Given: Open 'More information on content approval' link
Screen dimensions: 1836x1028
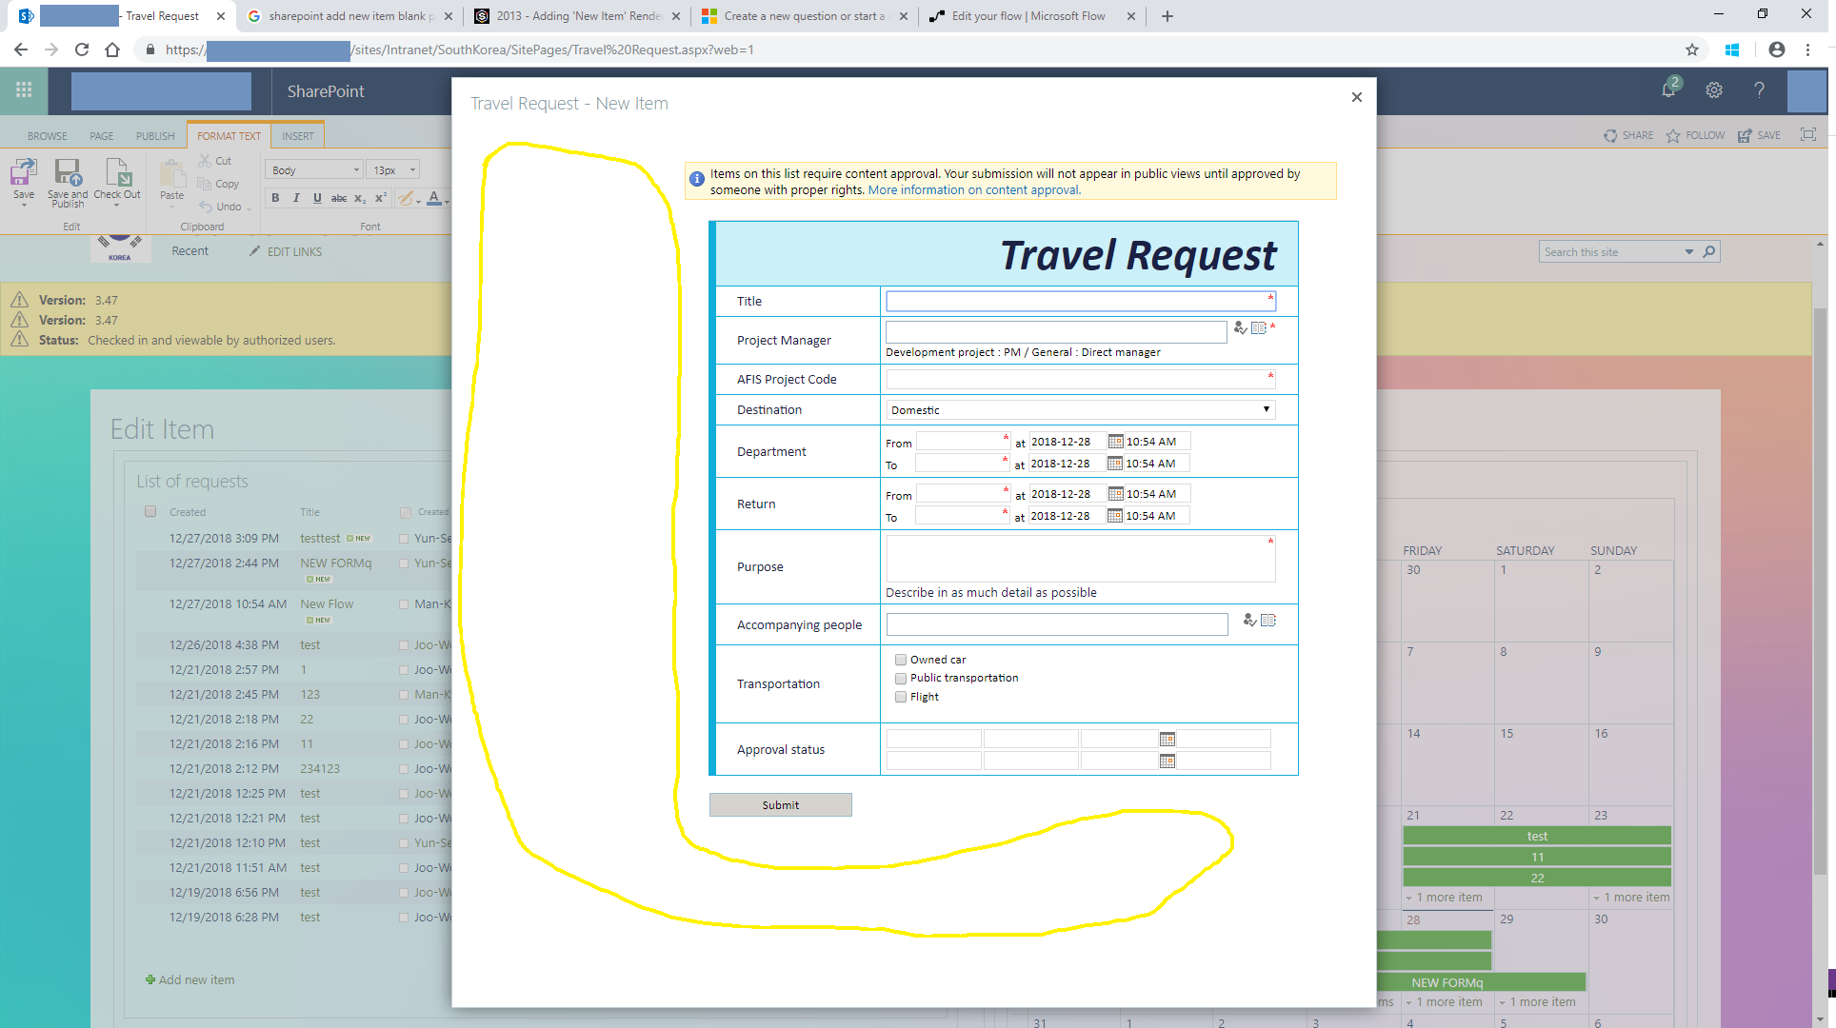Looking at the screenshot, I should pos(974,190).
